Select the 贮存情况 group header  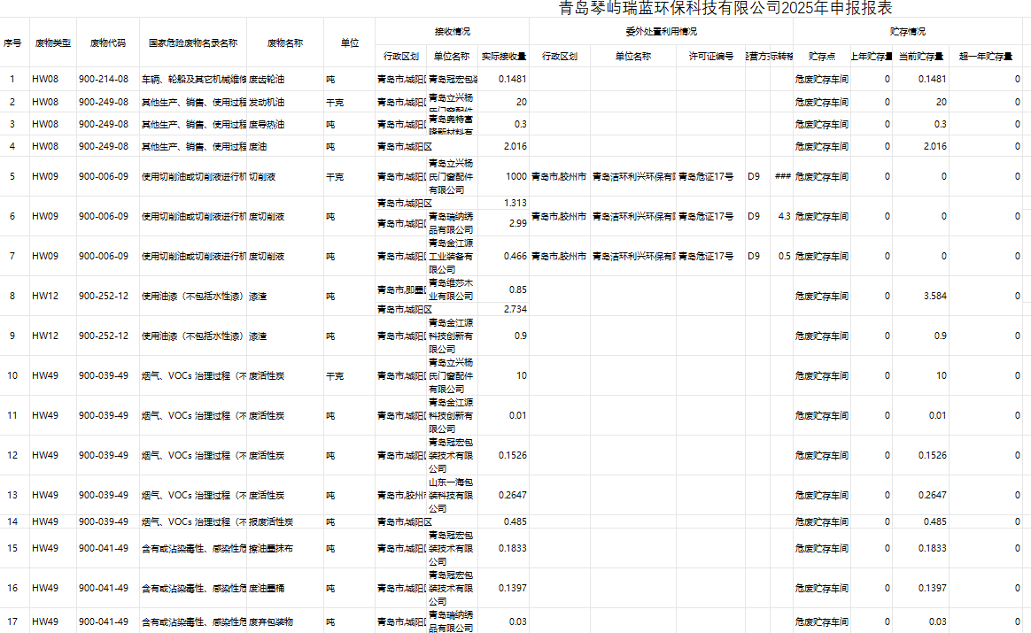[907, 32]
